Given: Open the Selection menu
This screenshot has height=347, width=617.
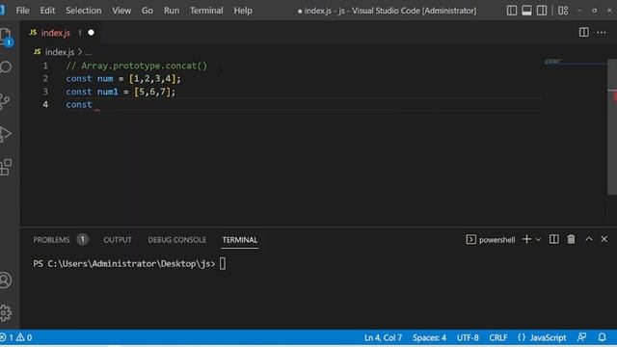Looking at the screenshot, I should tap(84, 11).
